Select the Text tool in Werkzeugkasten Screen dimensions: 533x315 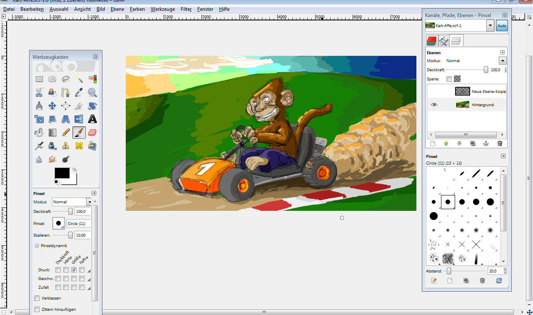click(x=92, y=119)
